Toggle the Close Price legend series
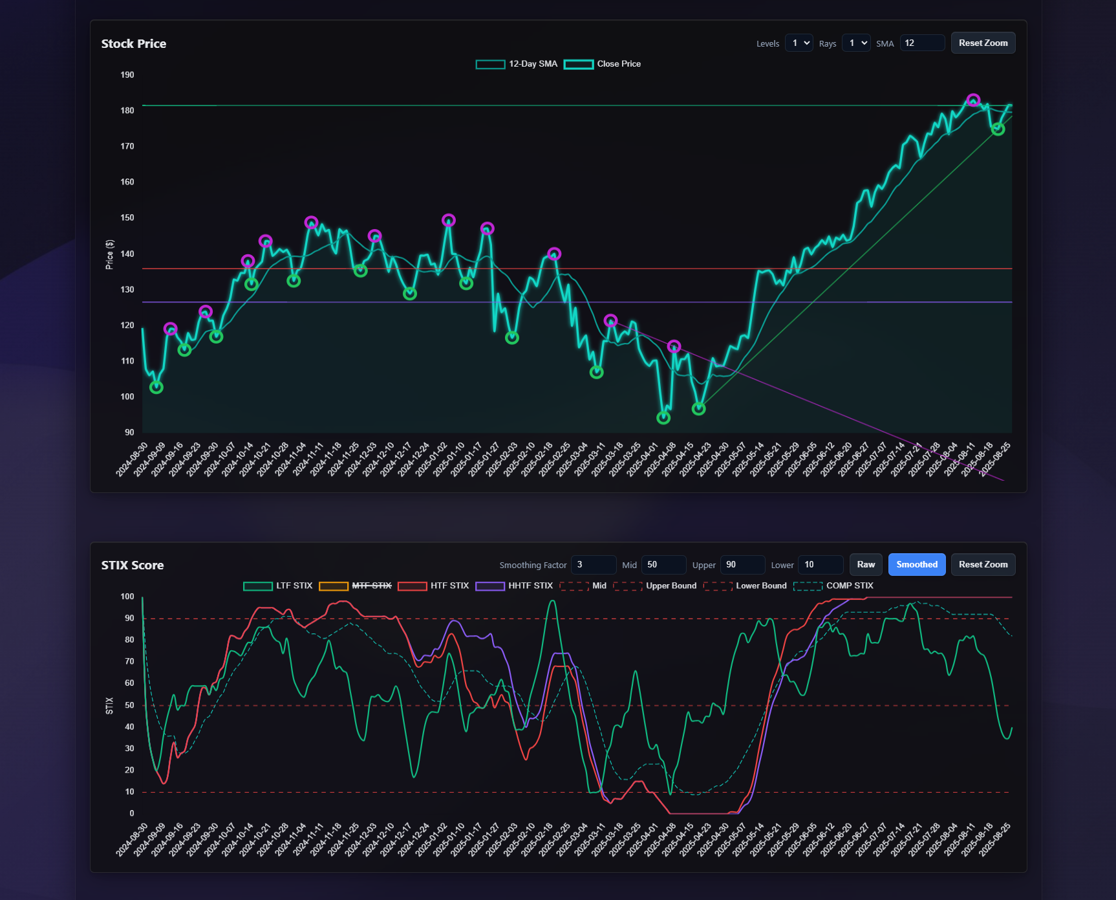1116x900 pixels. click(x=603, y=64)
